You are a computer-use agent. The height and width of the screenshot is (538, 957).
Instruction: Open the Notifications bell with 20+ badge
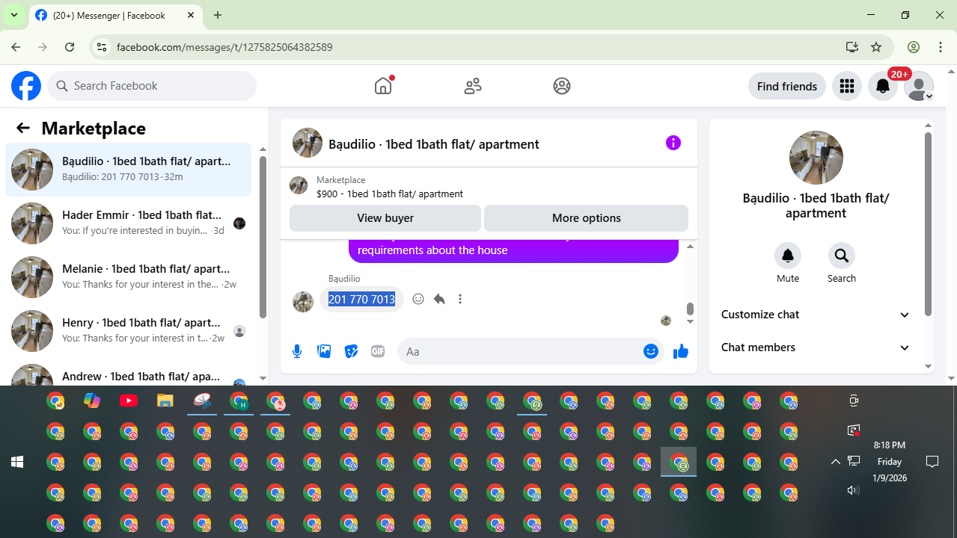coord(884,87)
